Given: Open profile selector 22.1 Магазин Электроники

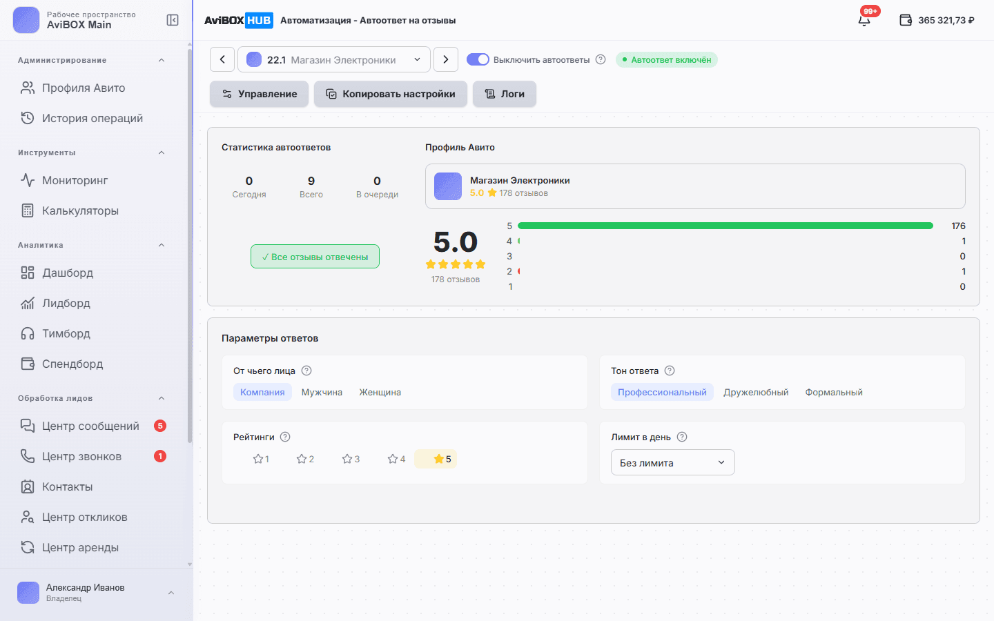Looking at the screenshot, I should tap(334, 59).
